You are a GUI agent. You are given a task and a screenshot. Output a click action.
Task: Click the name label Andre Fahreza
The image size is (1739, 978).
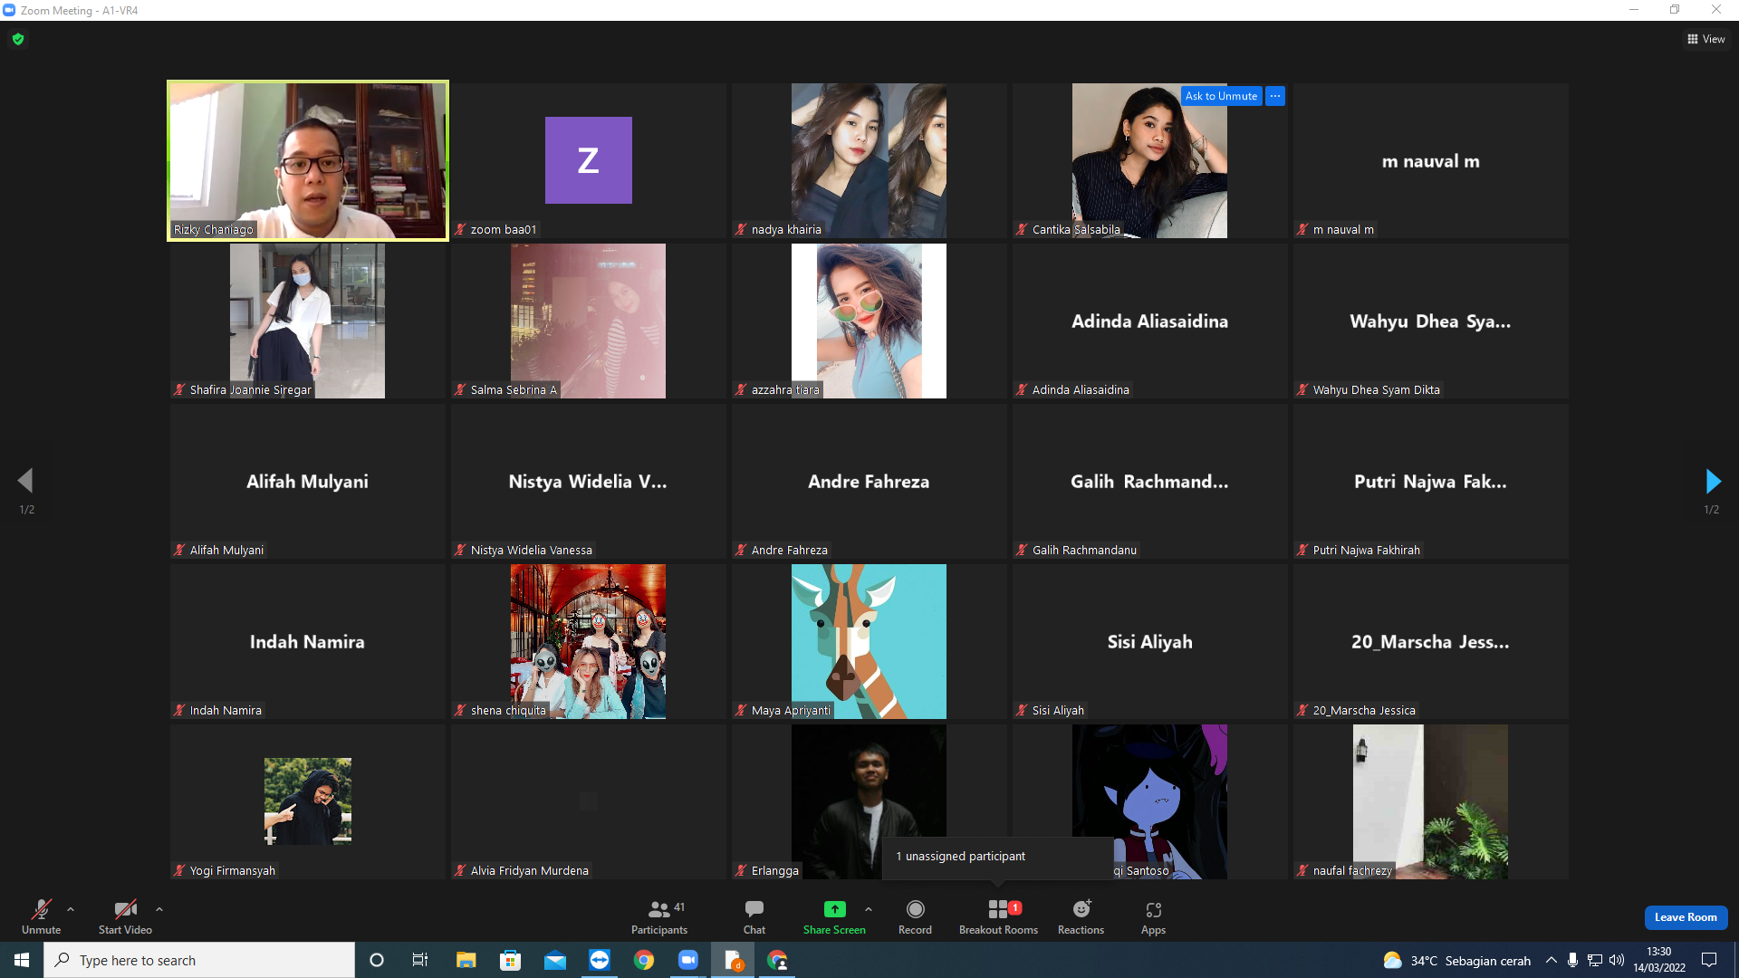(x=790, y=550)
